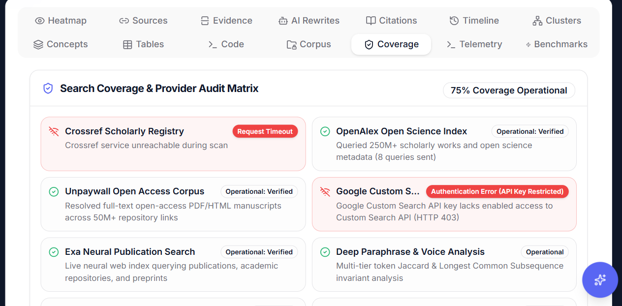
Task: Click the offline icon on Crossref Scholarly Registry
Action: pyautogui.click(x=54, y=131)
